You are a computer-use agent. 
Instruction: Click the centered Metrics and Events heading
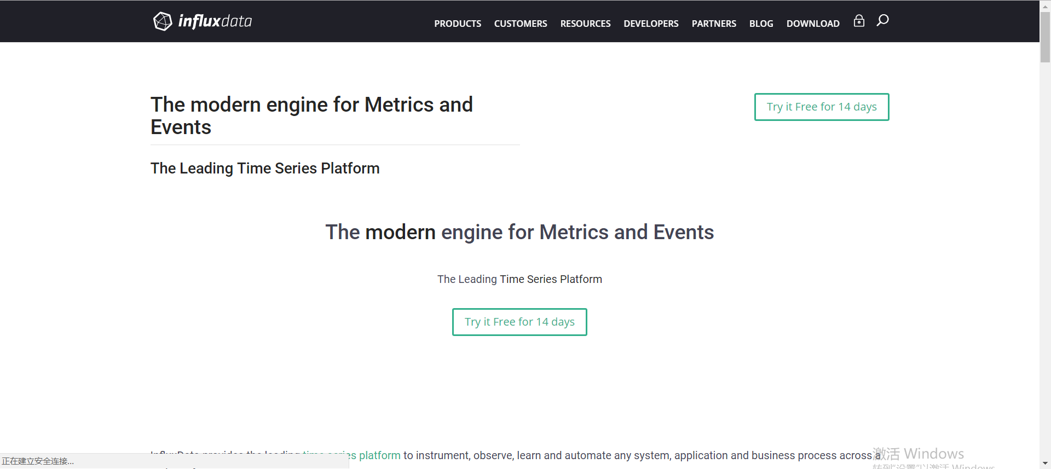click(519, 232)
